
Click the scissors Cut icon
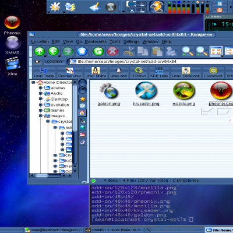(129, 51)
